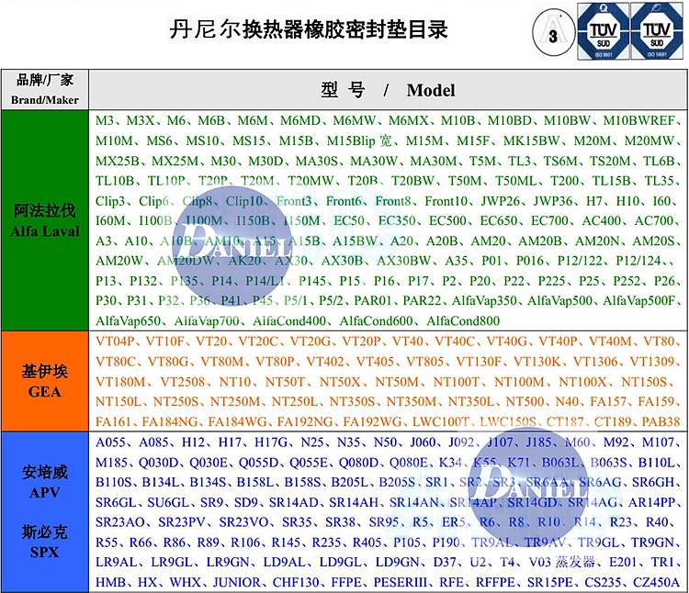Viewport: 689px width, 593px height.
Task: Click APV model R106
Action: tap(245, 543)
